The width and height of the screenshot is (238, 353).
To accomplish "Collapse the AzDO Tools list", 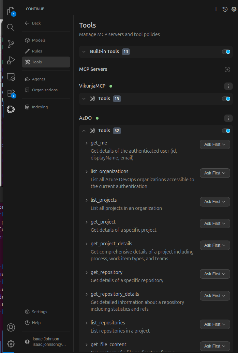I will click(84, 131).
